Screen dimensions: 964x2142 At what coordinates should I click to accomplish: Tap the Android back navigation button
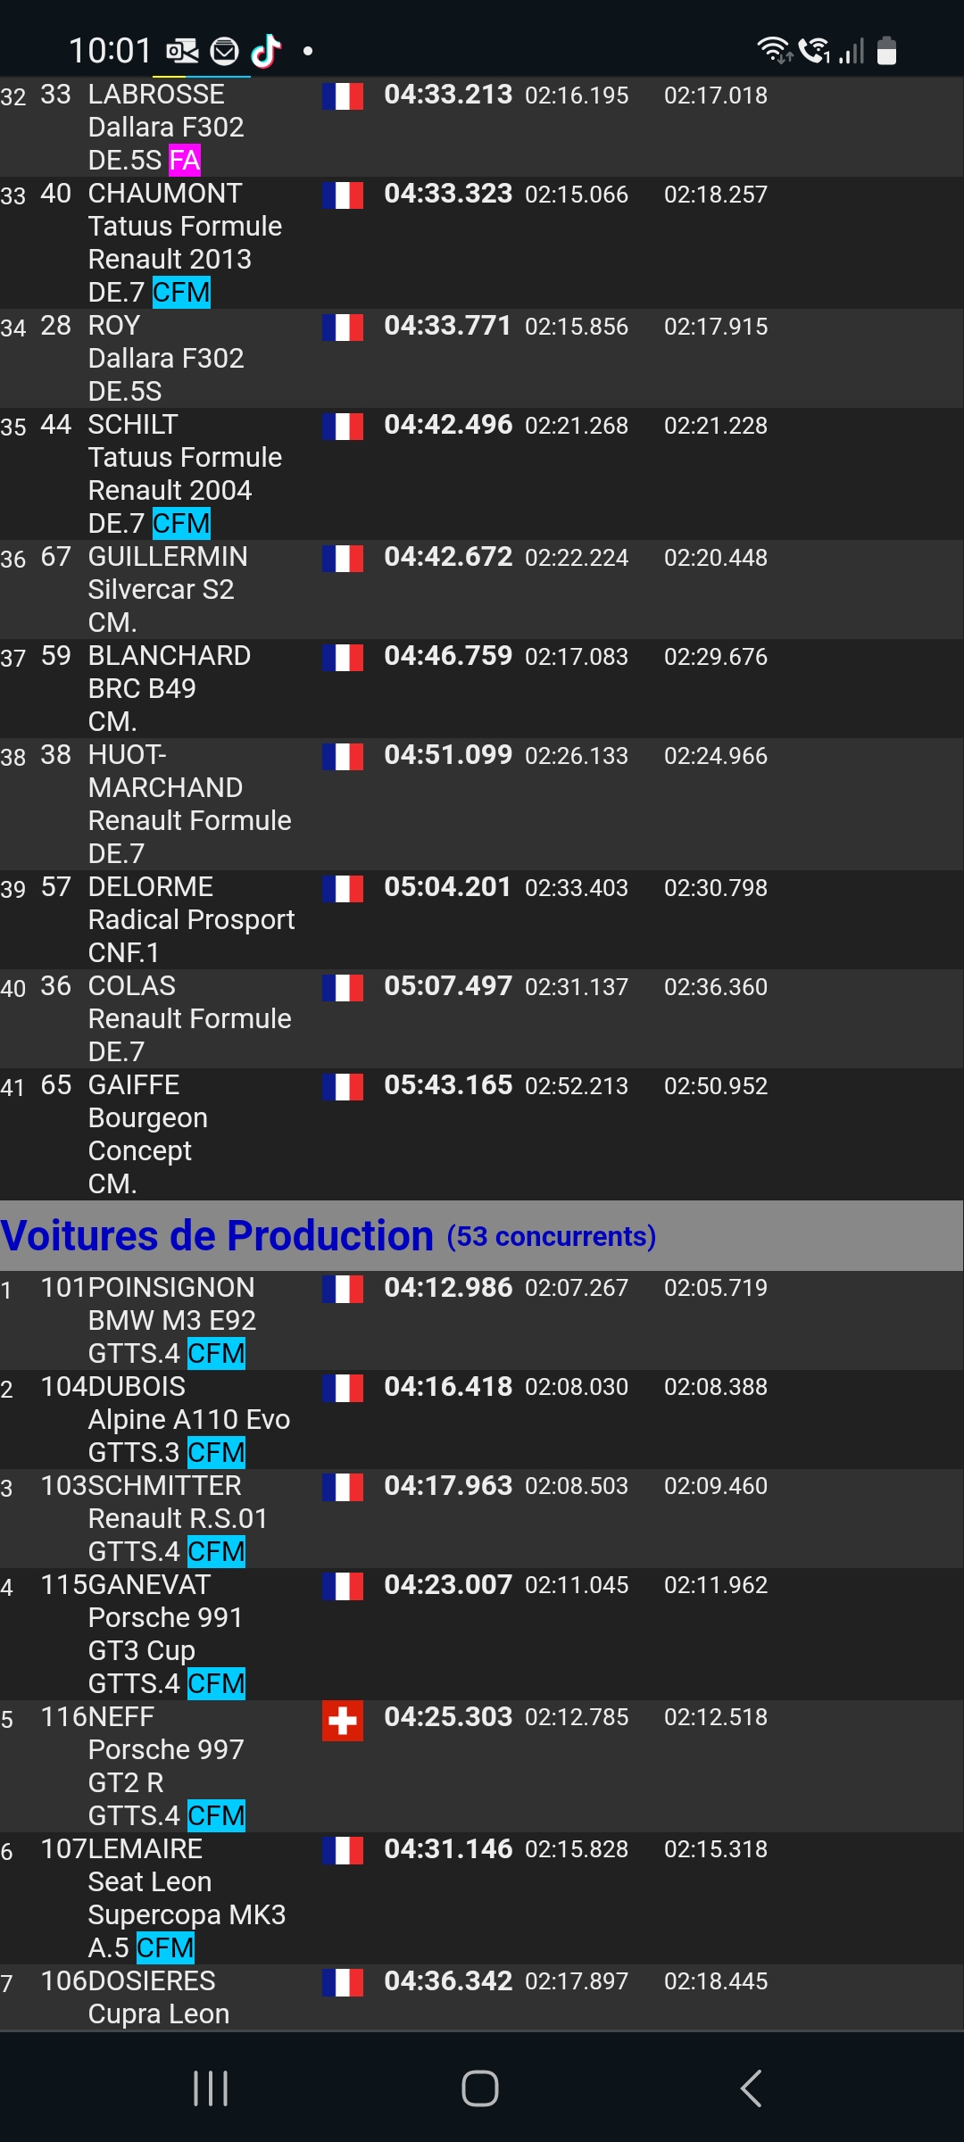(752, 2088)
